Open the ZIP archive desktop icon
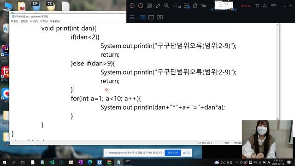The image size is (295, 166). click(x=36, y=6)
